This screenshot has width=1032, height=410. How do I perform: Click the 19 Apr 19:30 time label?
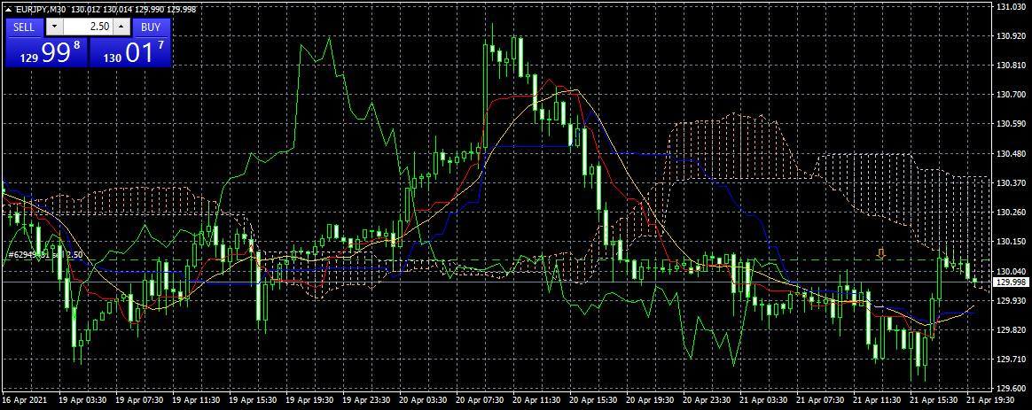coord(309,400)
